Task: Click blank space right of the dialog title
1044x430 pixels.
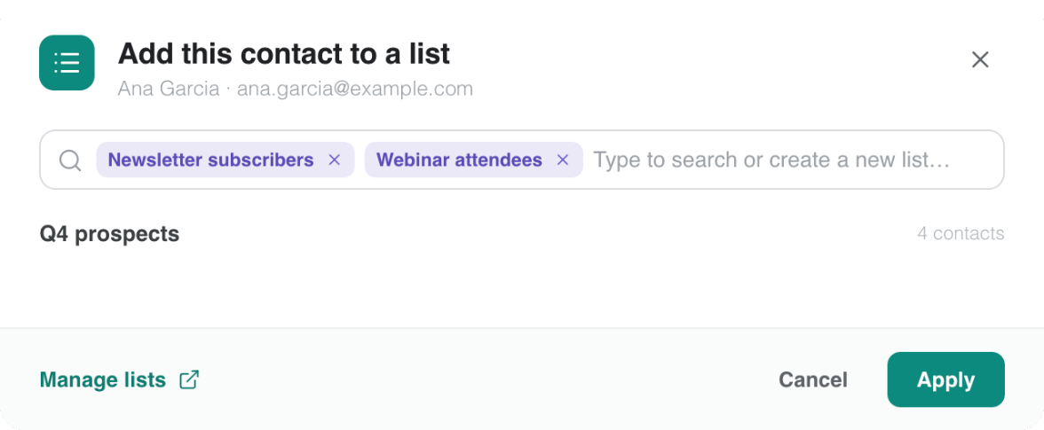Action: pyautogui.click(x=706, y=54)
